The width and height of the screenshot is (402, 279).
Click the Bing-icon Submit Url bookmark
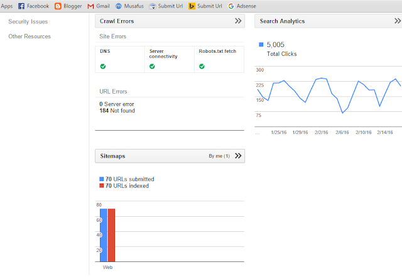tap(192, 6)
